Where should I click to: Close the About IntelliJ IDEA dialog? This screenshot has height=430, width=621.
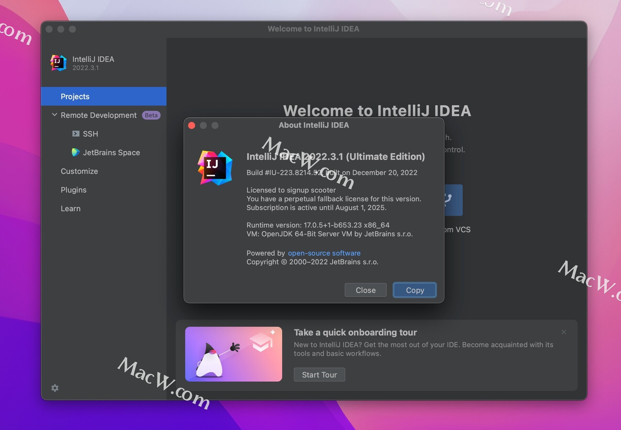[366, 289]
